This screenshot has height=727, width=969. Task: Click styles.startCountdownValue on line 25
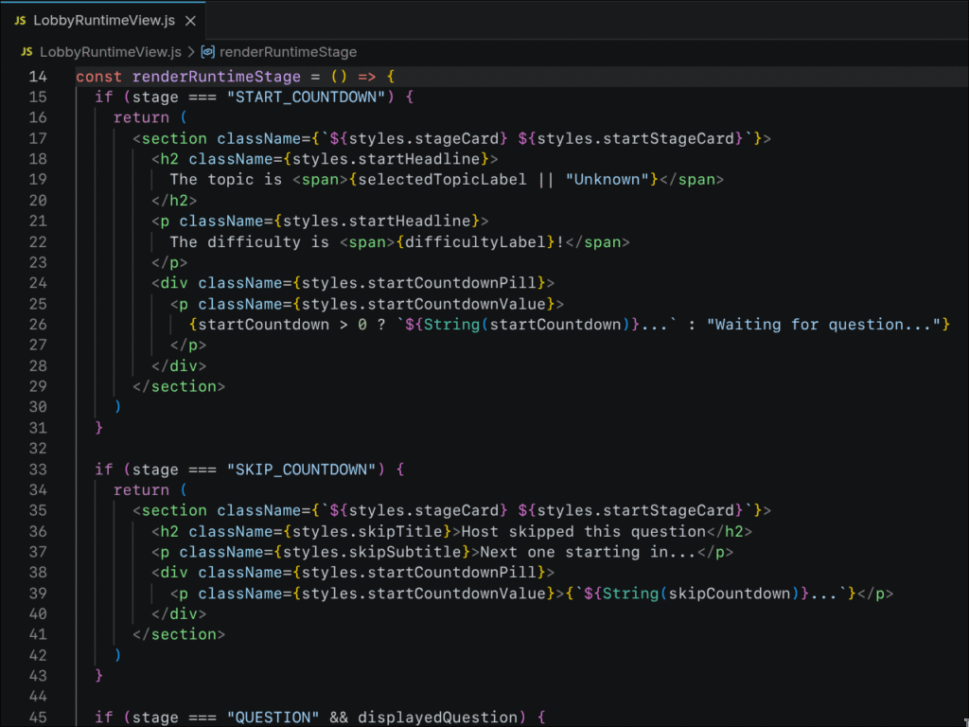[x=424, y=304]
